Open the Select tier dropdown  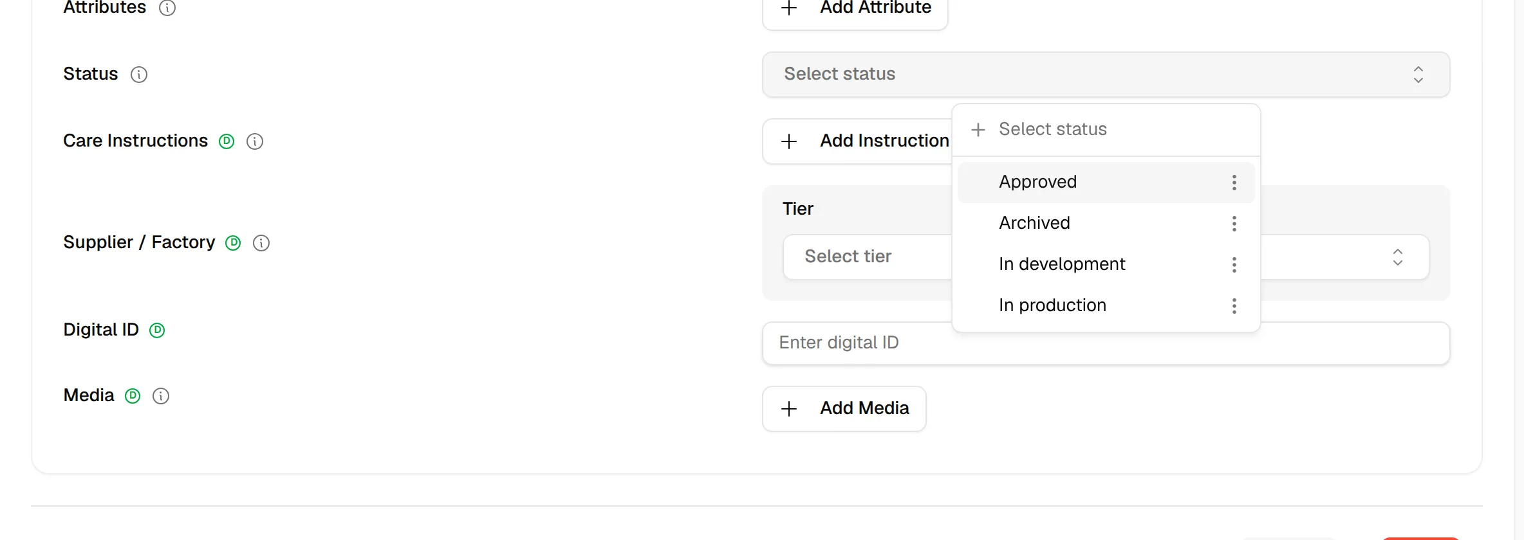(x=1106, y=257)
